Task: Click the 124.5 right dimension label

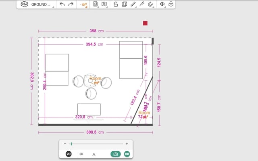Action: coord(159,63)
